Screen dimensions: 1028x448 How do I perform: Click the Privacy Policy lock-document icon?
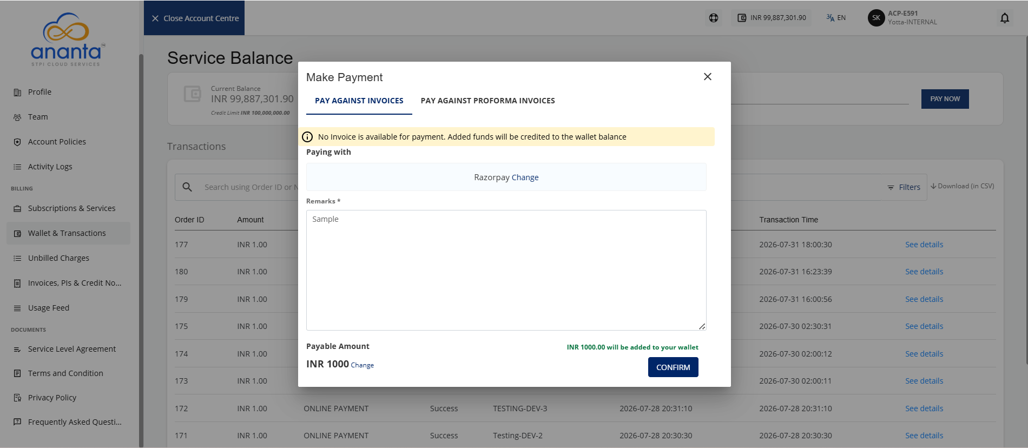point(17,398)
